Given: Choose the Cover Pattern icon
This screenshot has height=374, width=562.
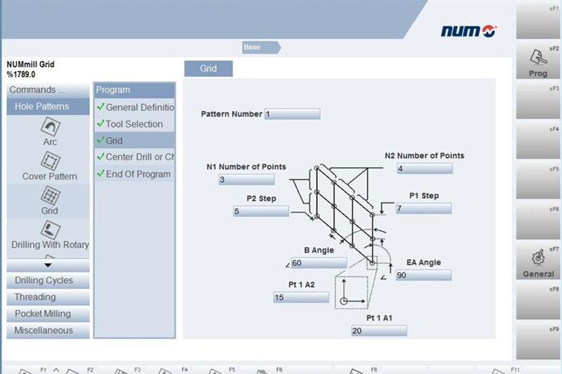Looking at the screenshot, I should pyautogui.click(x=50, y=161).
